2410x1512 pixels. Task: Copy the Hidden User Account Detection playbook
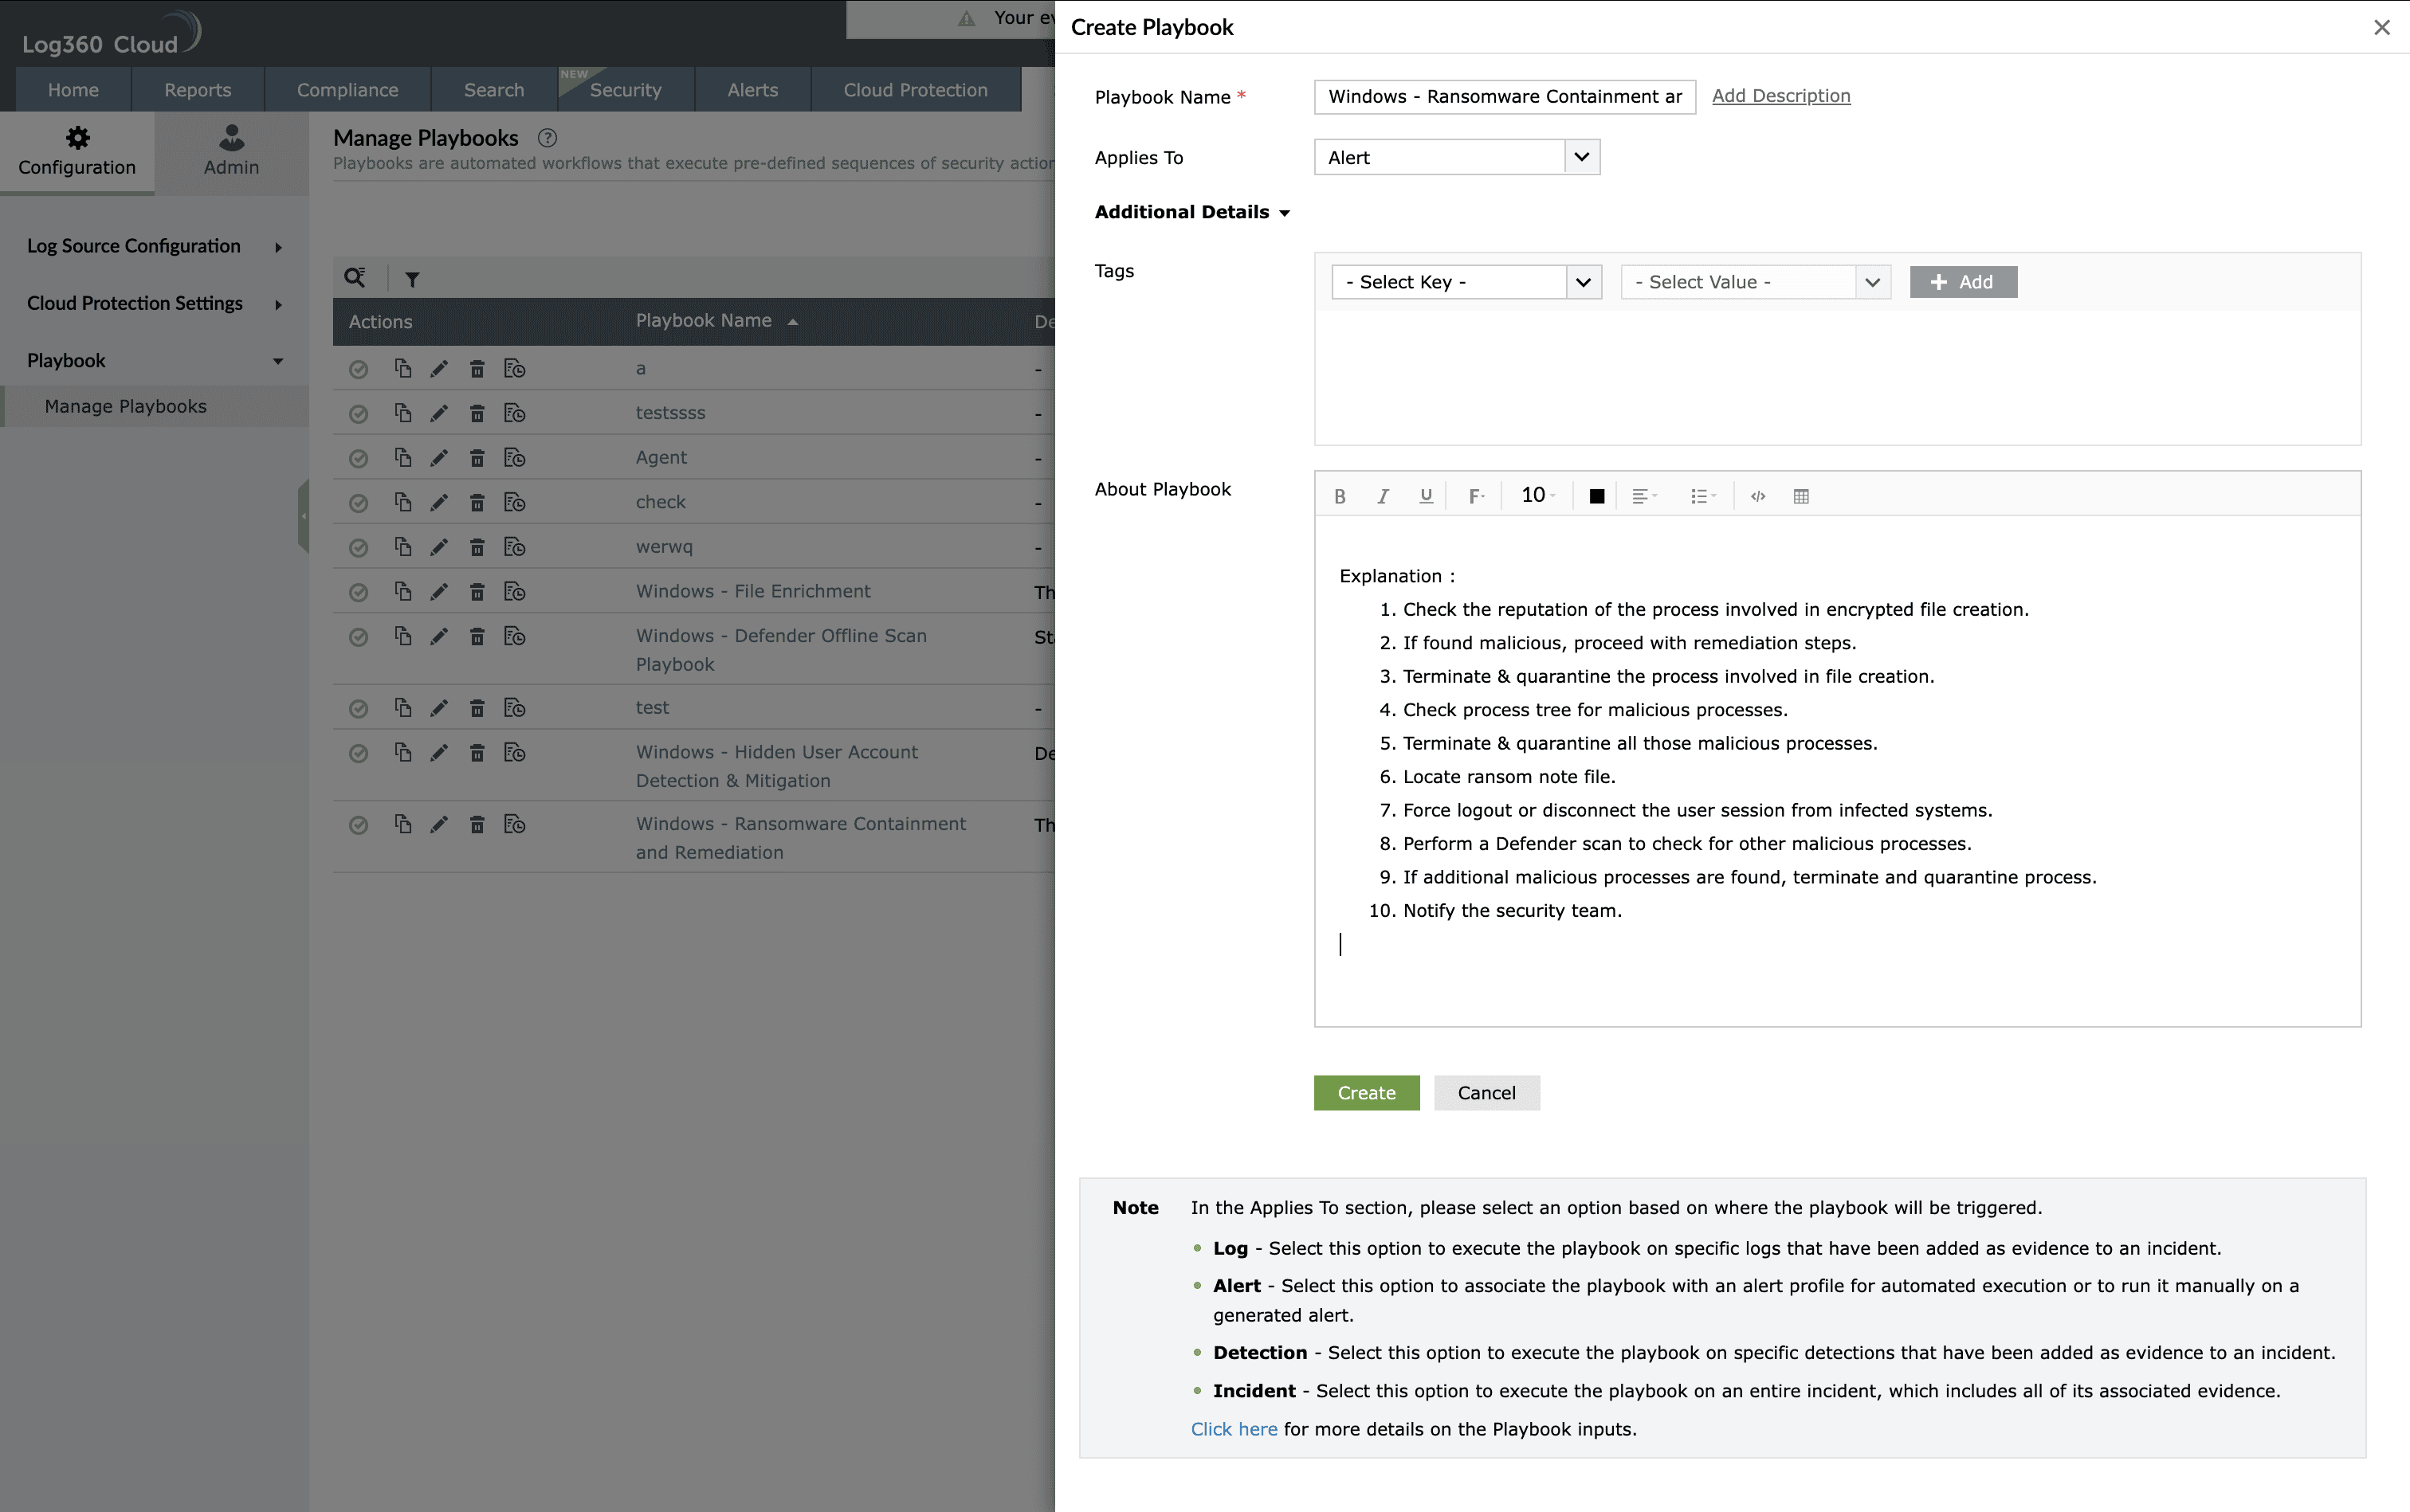[402, 751]
